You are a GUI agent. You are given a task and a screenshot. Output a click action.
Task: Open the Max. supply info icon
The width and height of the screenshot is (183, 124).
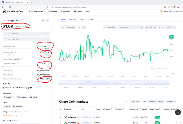(x=12, y=75)
